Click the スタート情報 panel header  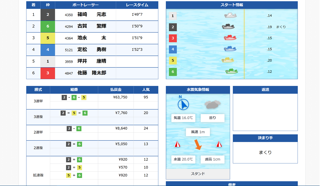[x=232, y=5]
